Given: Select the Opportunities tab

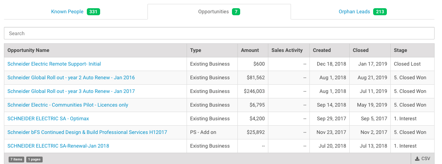Looking at the screenshot, I should coord(219,12).
